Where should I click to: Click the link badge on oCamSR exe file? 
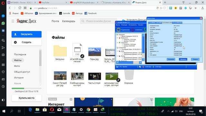coord(82,56)
